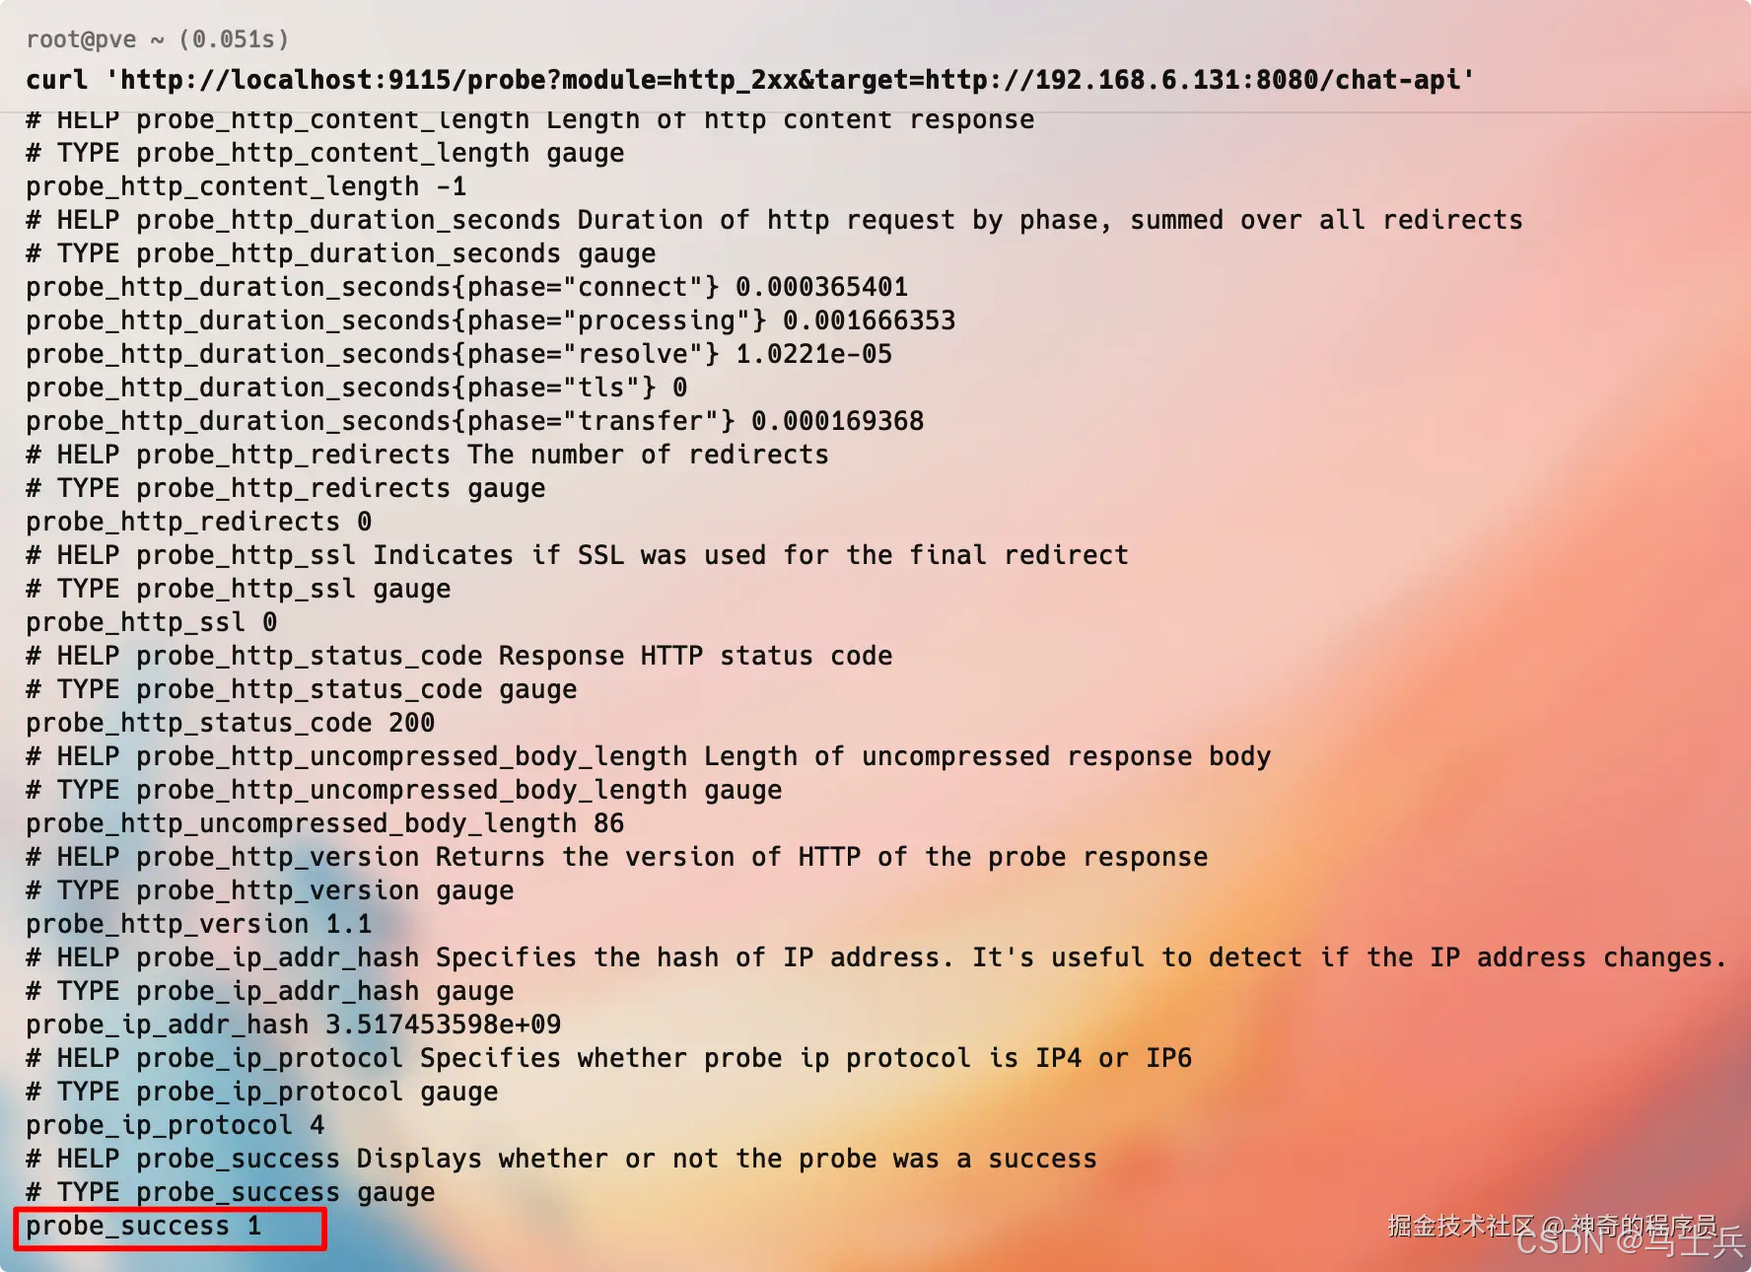Screen dimensions: 1751x1272
Task: Click the phase="resolve" duration line
Action: (x=458, y=354)
